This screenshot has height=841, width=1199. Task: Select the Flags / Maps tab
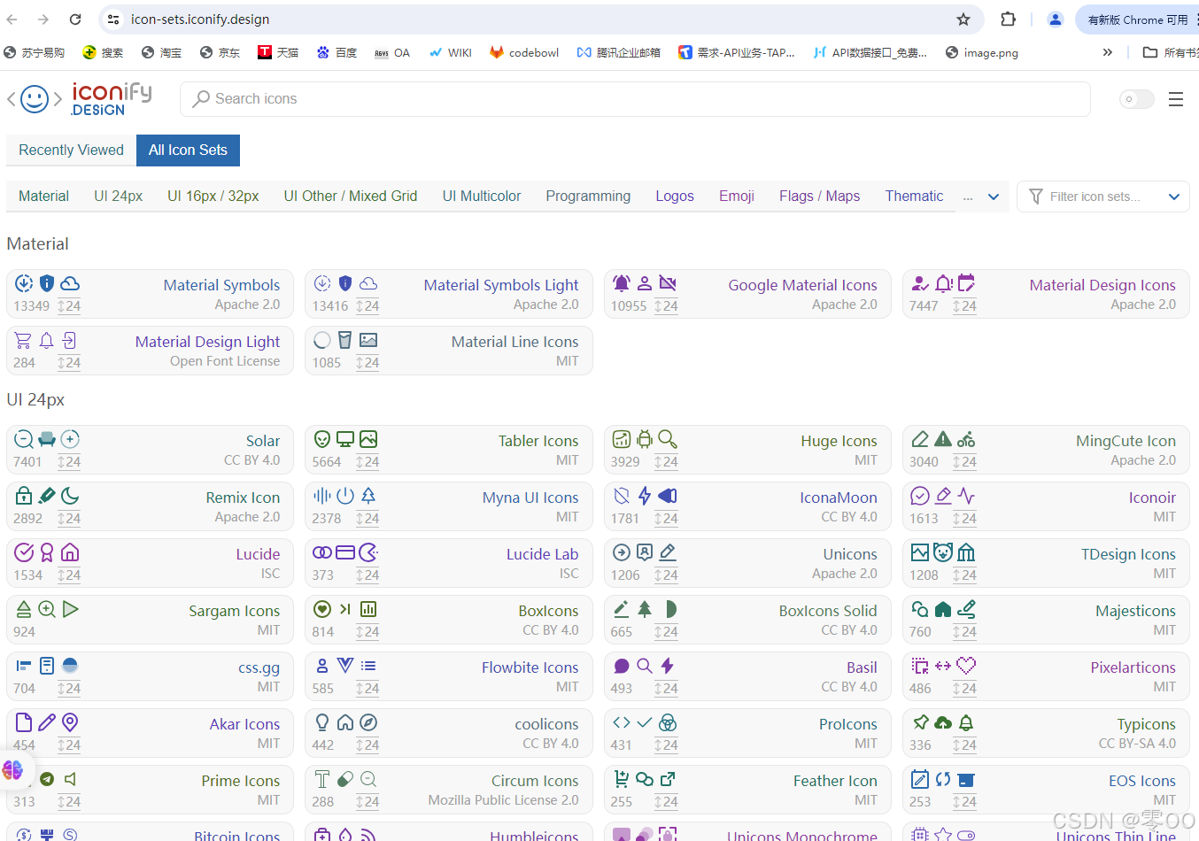[x=820, y=197]
